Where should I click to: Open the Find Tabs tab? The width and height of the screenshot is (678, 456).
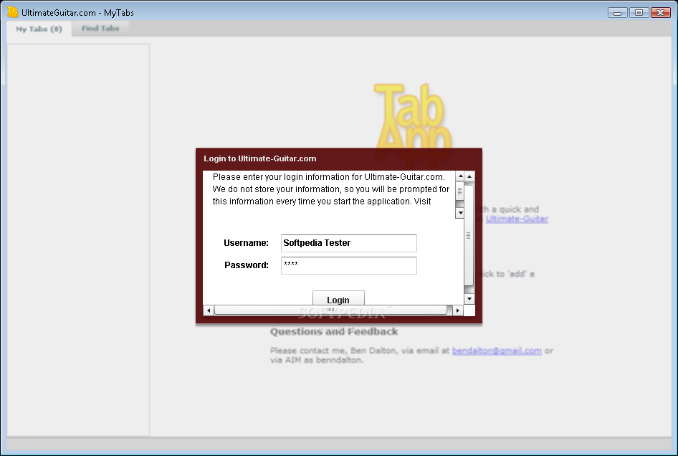click(100, 29)
